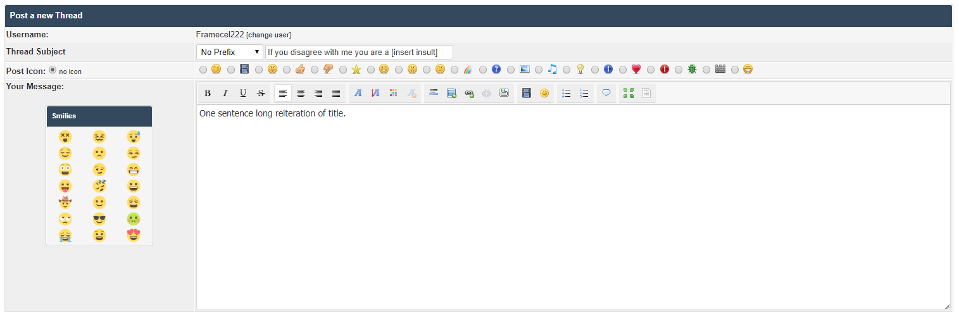959x312 pixels.
Task: Select the green bug post icon radio
Action: pyautogui.click(x=679, y=70)
